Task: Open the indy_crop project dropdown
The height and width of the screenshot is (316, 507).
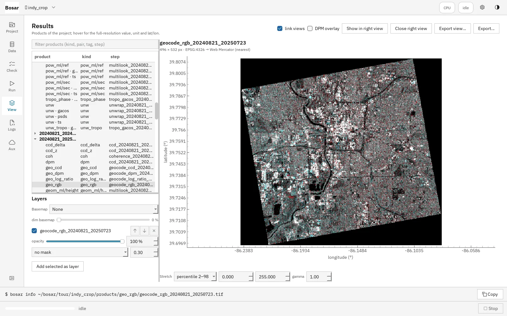Action: pos(40,8)
